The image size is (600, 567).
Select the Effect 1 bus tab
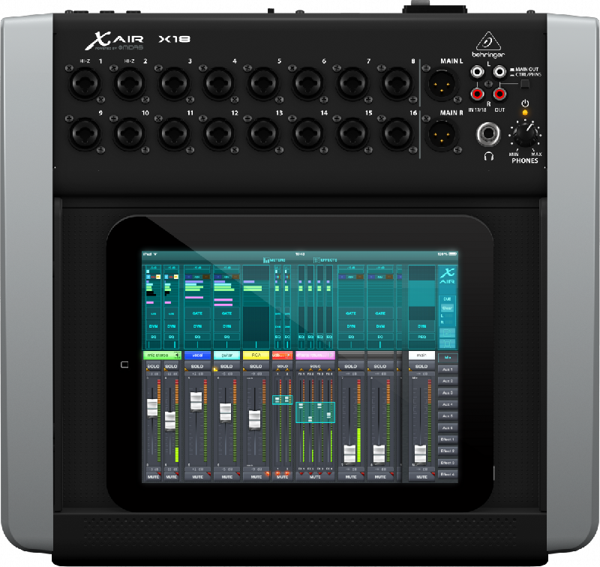(447, 439)
